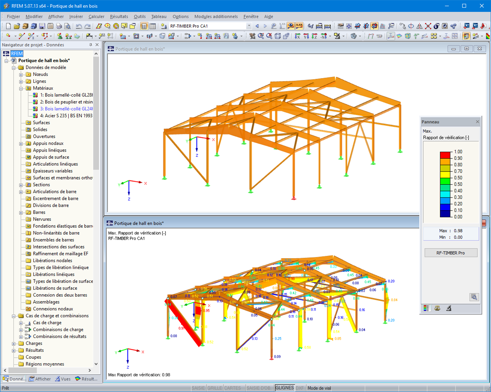Screen dimensions: 491x392
Task: Click the red color swatch in the legend
Action: 445,155
